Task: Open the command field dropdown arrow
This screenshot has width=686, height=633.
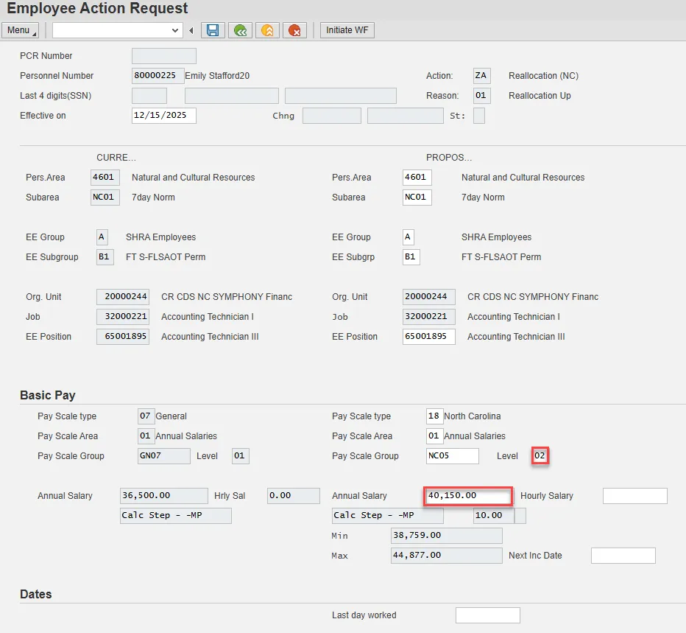Action: click(x=175, y=30)
